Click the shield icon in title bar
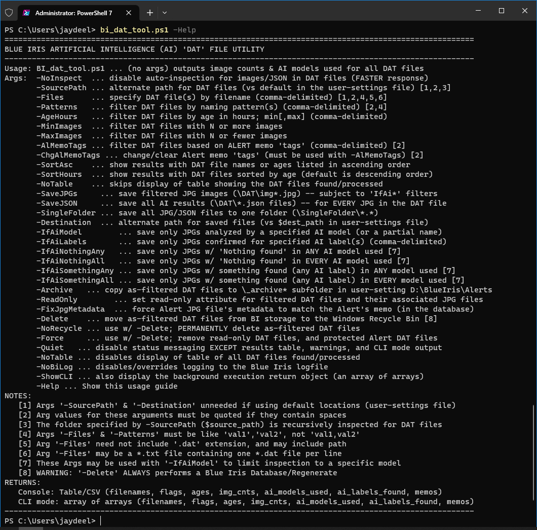The height and width of the screenshot is (530, 537). coord(9,13)
